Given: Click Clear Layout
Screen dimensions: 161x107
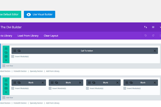Looking at the screenshot, I should coord(51,36).
